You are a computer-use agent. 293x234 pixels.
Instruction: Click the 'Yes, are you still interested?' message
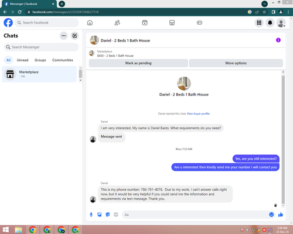pyautogui.click(x=256, y=159)
